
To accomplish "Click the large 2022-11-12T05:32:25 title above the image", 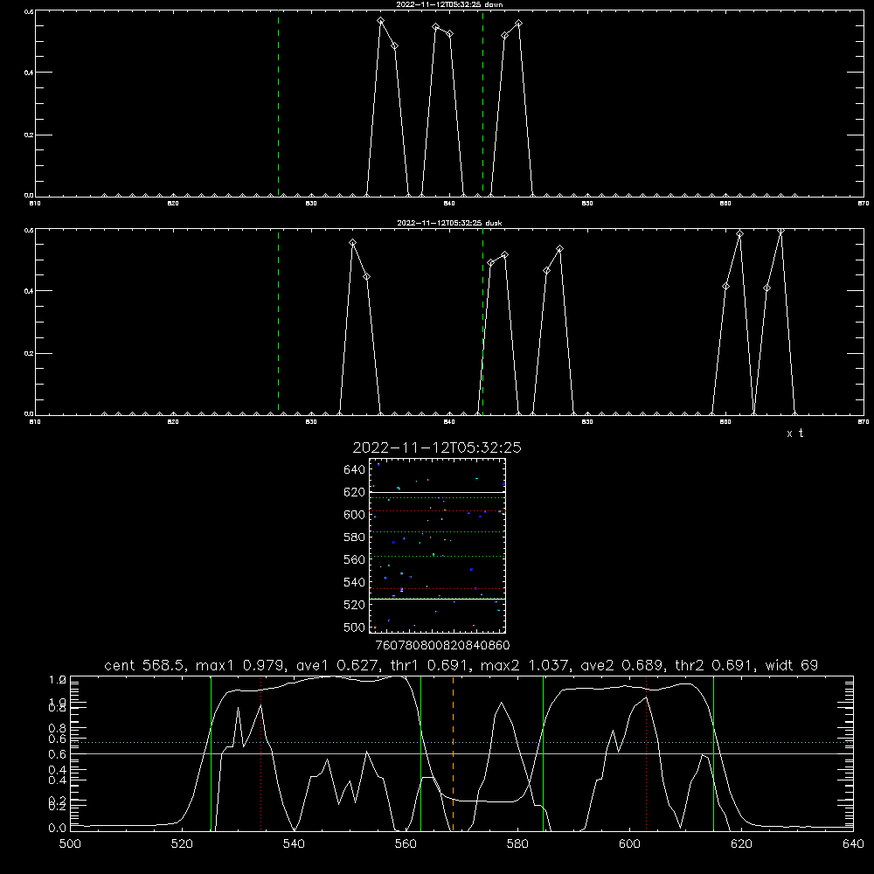I will coord(437,447).
